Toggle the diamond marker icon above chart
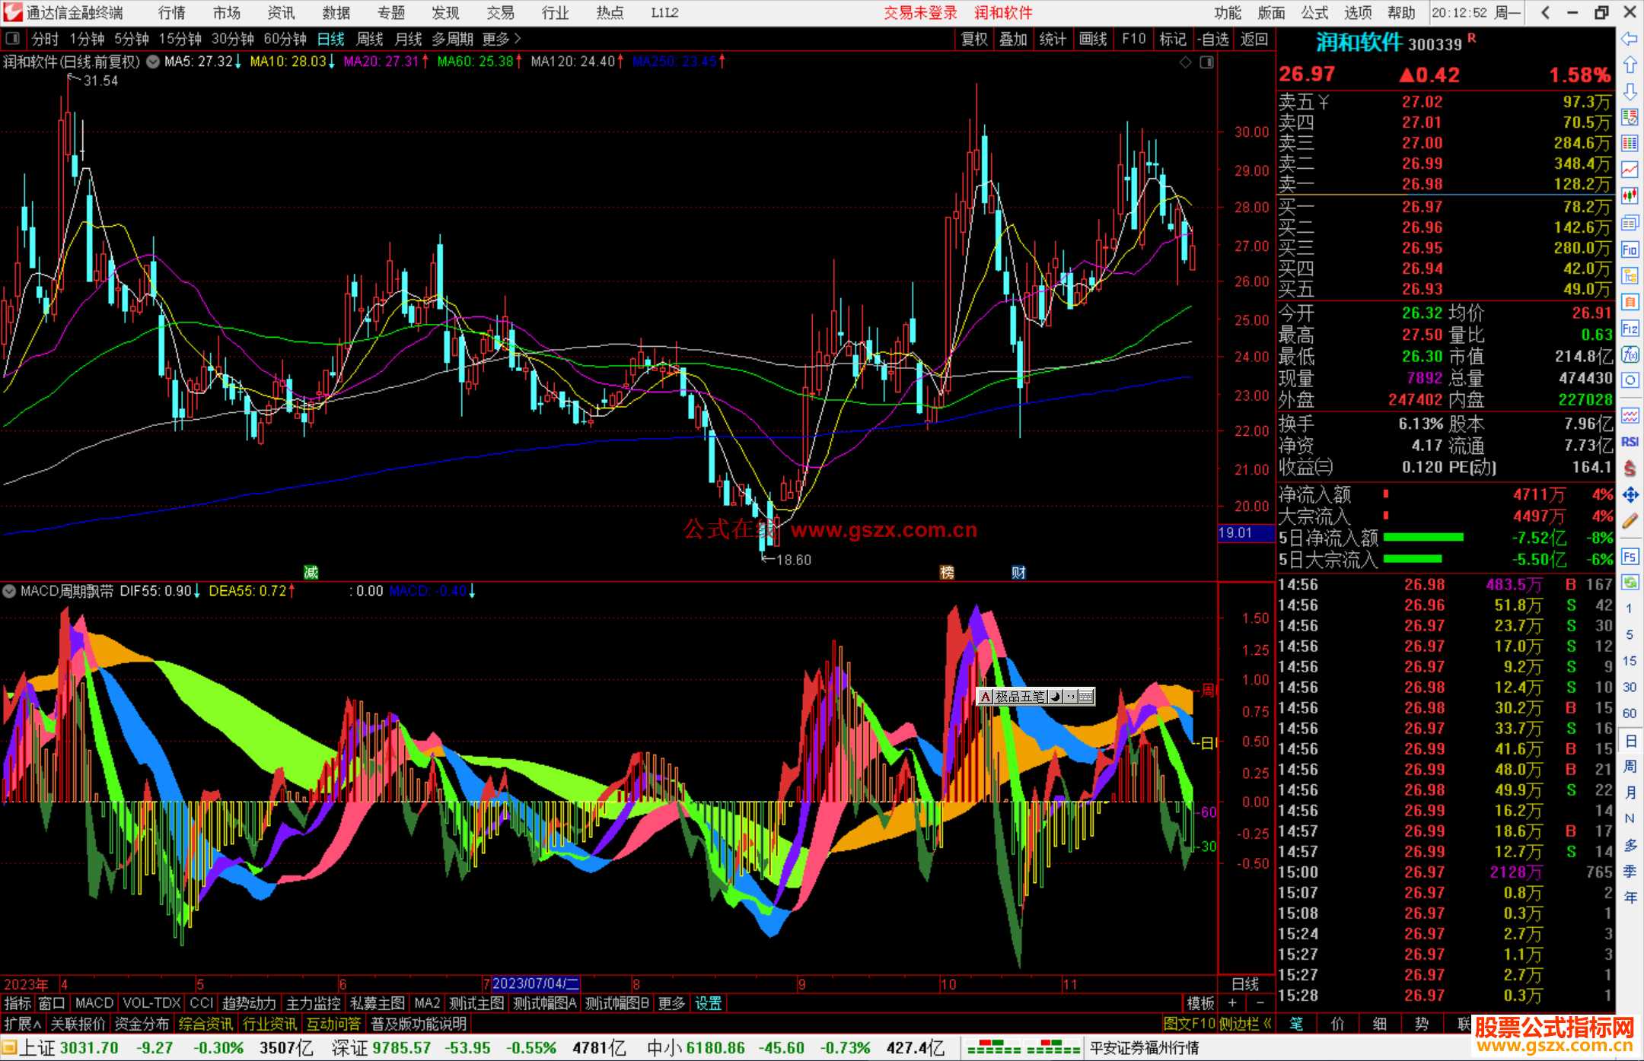 1185,62
